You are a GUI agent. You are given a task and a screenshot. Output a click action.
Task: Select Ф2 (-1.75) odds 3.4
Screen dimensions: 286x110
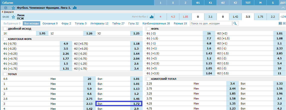136,69
